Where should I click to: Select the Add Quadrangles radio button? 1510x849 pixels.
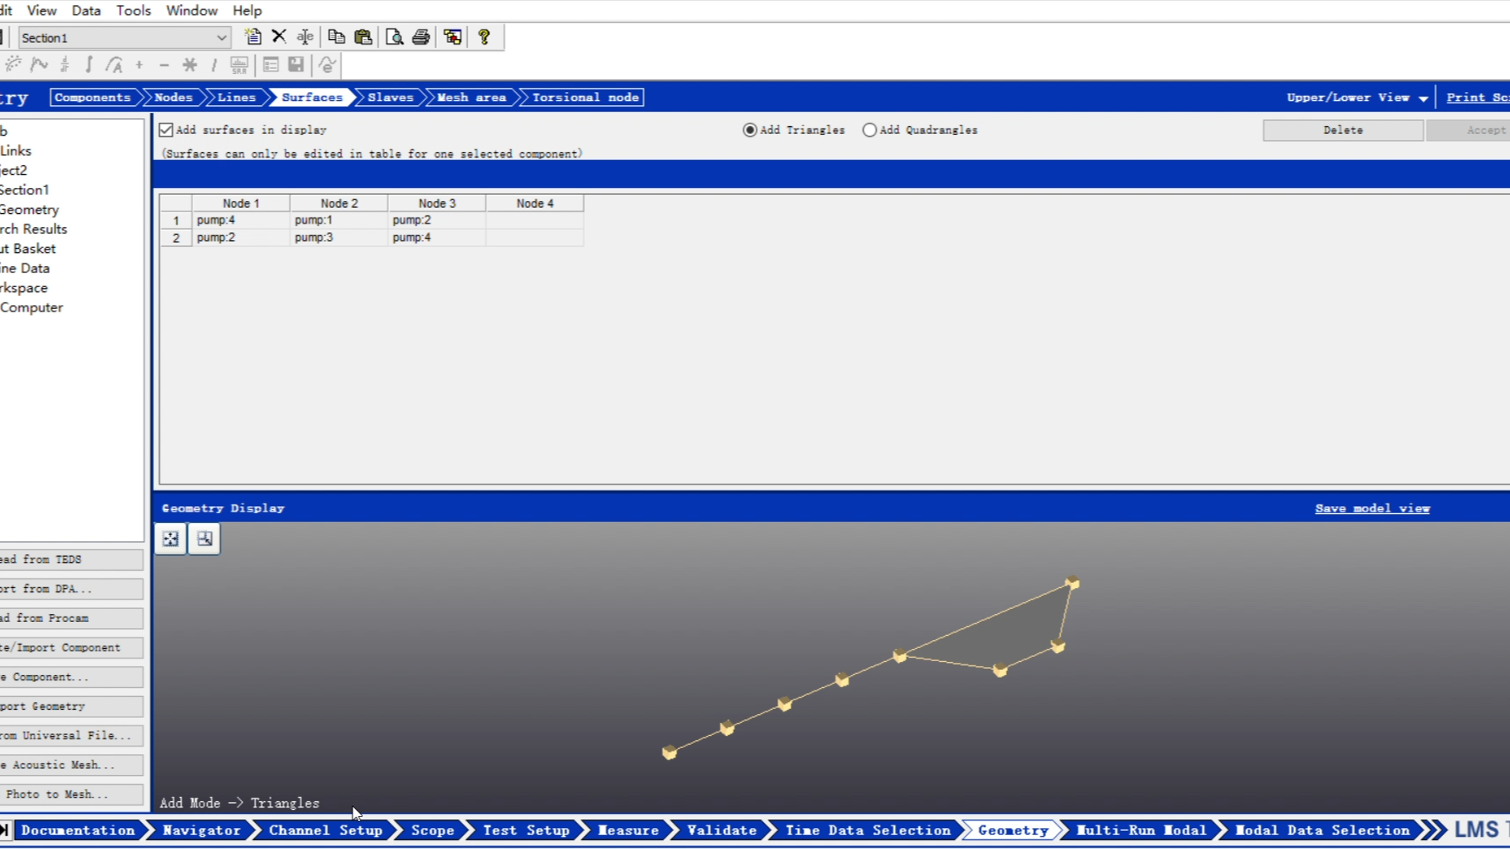[x=869, y=130]
